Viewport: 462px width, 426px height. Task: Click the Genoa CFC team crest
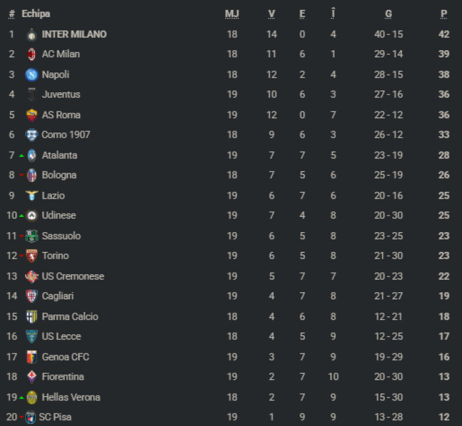pos(31,357)
